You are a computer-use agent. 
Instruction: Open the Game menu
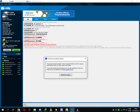pyautogui.click(x=6, y=4)
